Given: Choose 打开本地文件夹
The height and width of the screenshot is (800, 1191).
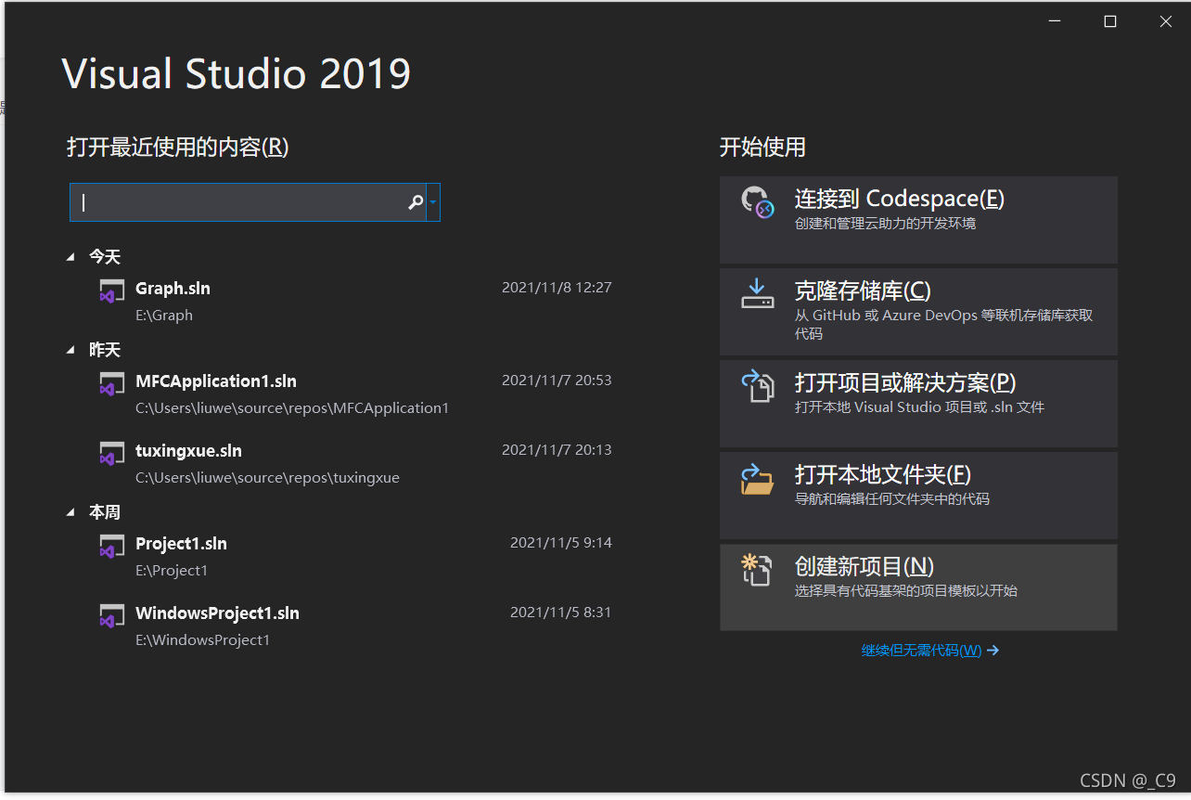Looking at the screenshot, I should (918, 496).
